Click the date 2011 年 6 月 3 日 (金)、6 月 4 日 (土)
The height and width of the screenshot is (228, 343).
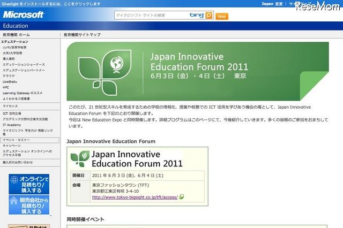tap(128, 176)
